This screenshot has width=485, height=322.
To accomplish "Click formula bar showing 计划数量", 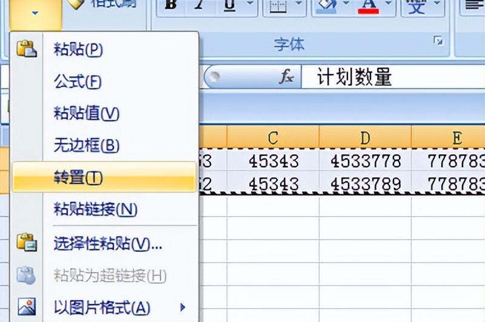I will [x=393, y=76].
